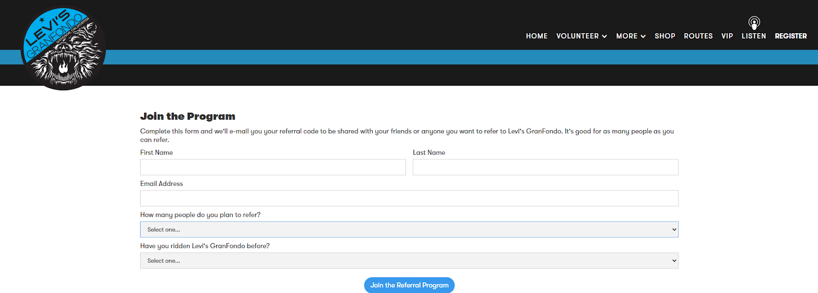The image size is (818, 293).
Task: Click the Join the Program heading
Action: pos(188,116)
